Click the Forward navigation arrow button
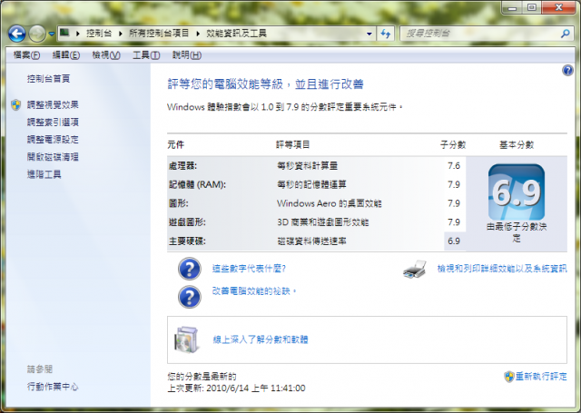581x413 pixels. click(x=37, y=34)
